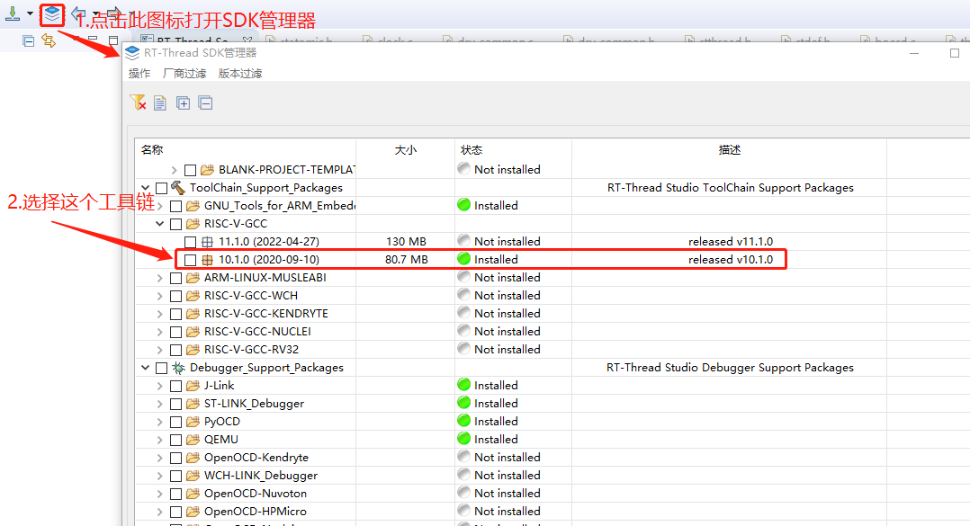Click the 描述 column header

tap(730, 149)
